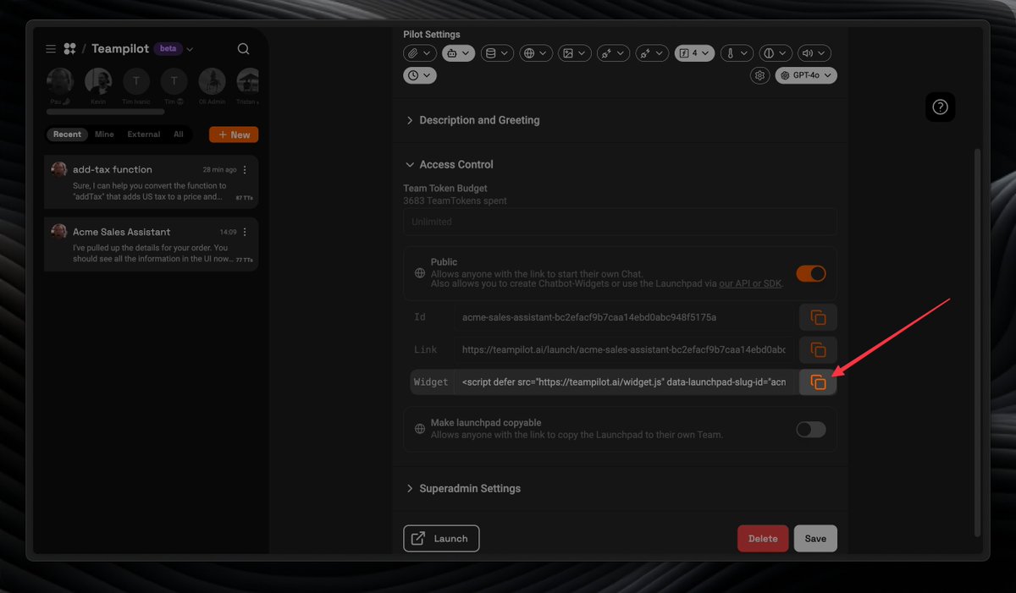
Task: Switch to the Mine chats tab
Action: 104,135
